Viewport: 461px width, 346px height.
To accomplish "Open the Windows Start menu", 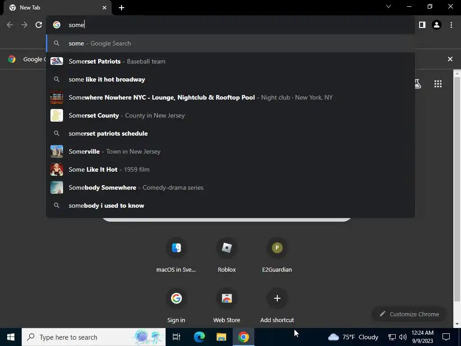I will pos(11,337).
